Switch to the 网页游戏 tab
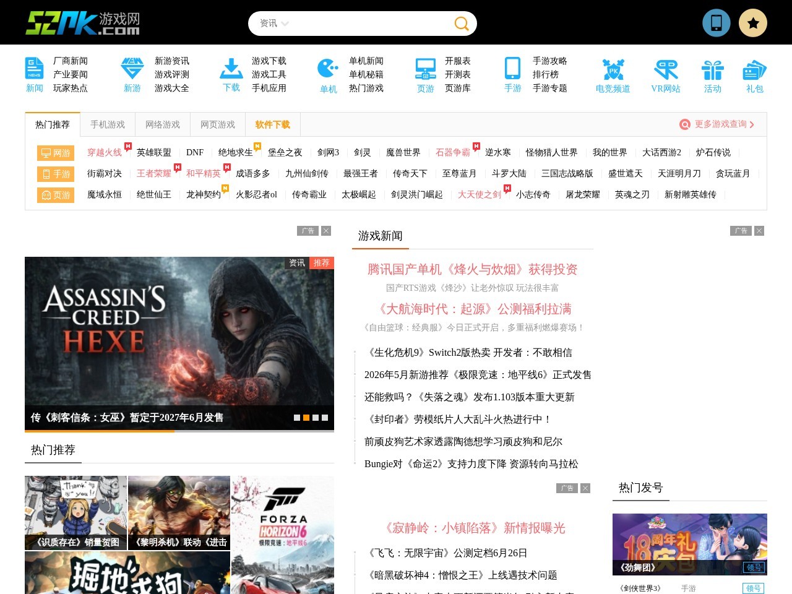This screenshot has width=792, height=594. (218, 124)
